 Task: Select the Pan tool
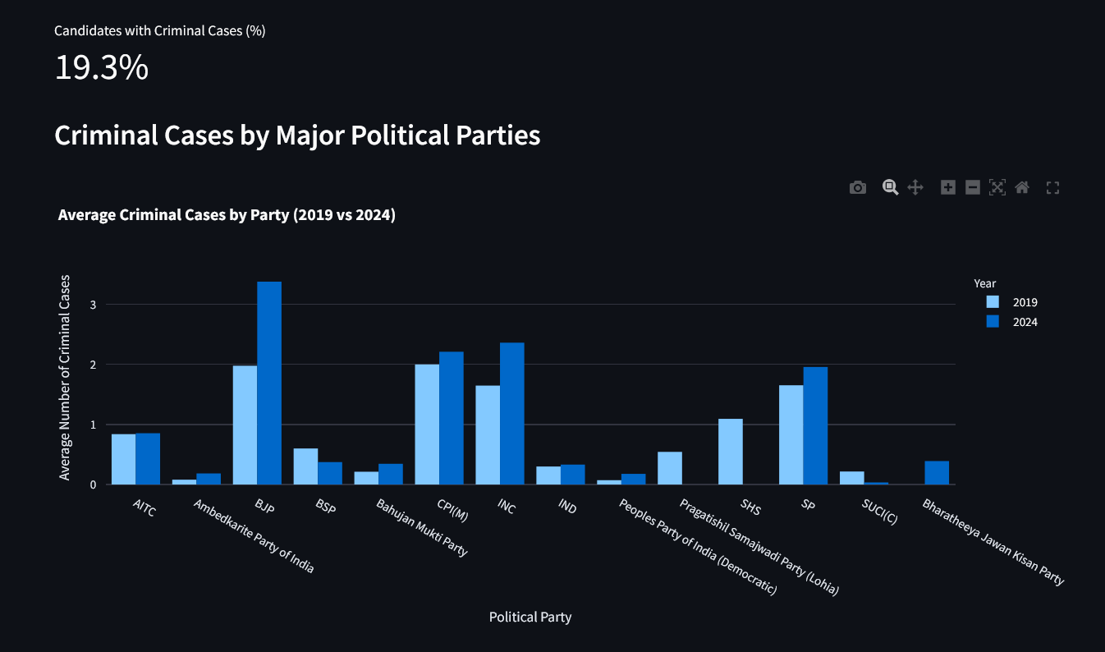point(915,187)
